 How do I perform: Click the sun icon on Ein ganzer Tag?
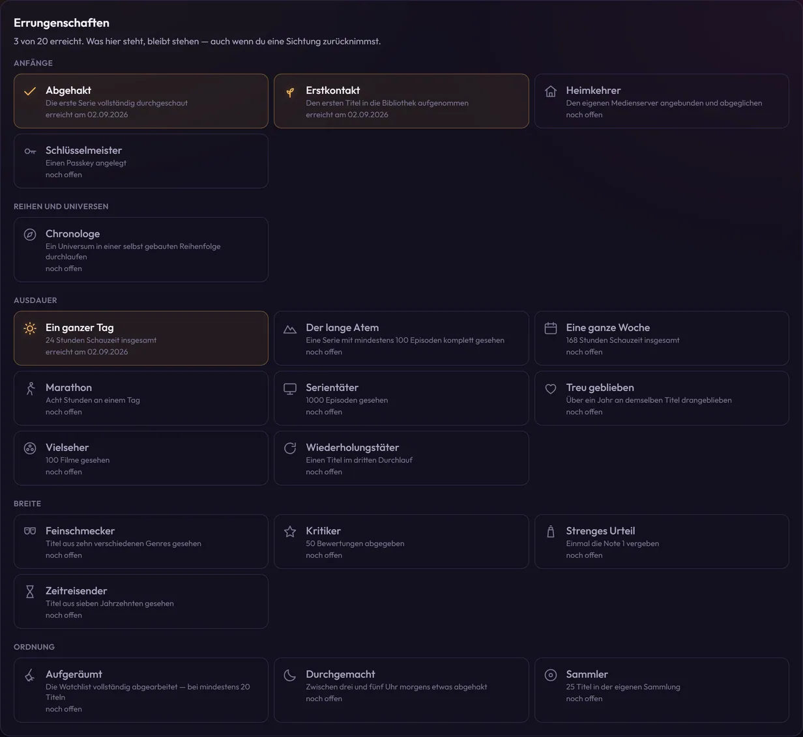[30, 328]
